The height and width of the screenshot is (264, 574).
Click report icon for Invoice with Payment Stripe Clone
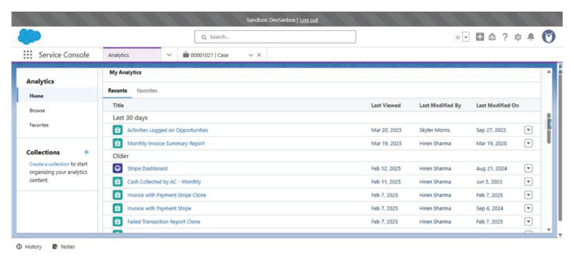pyautogui.click(x=118, y=195)
